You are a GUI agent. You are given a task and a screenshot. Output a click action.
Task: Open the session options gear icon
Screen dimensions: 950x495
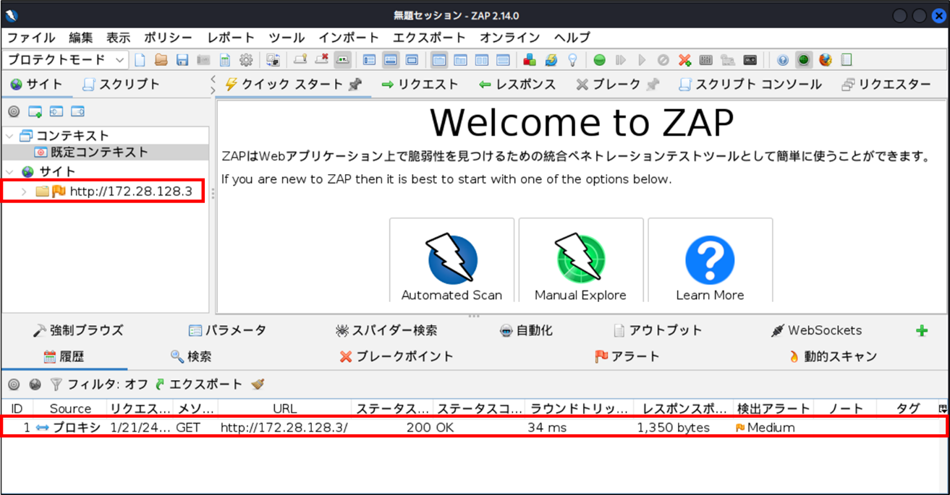click(x=246, y=60)
